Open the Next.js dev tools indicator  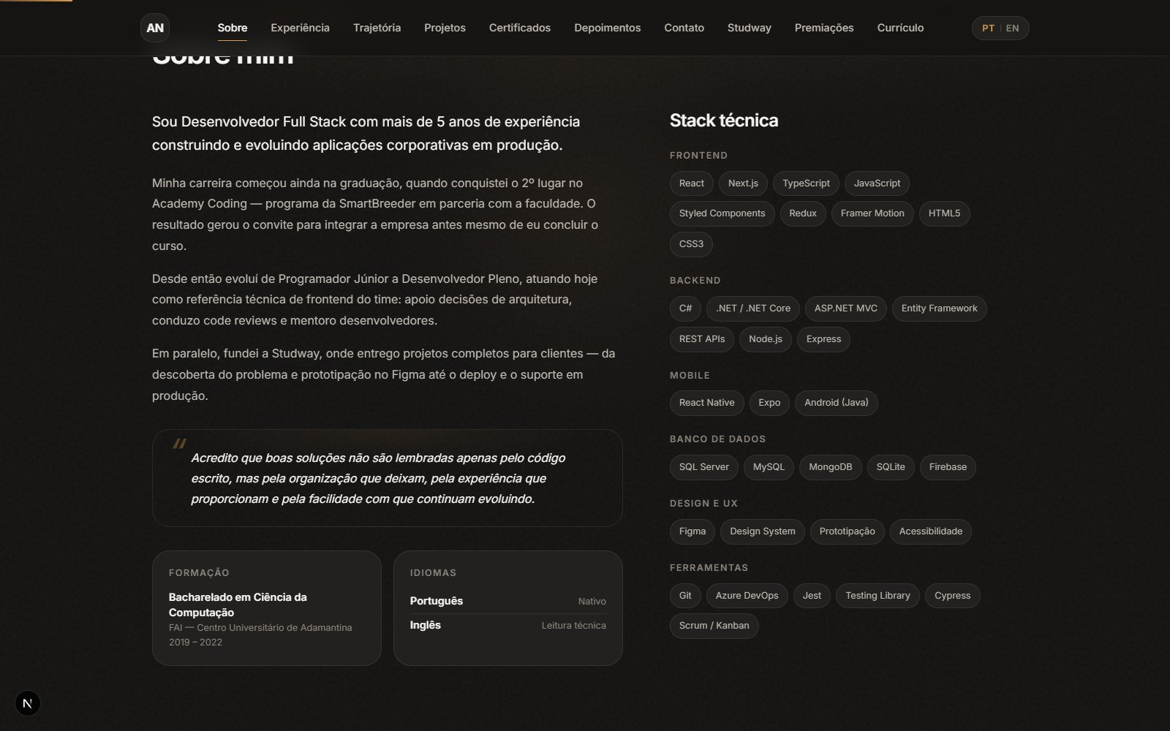point(28,703)
